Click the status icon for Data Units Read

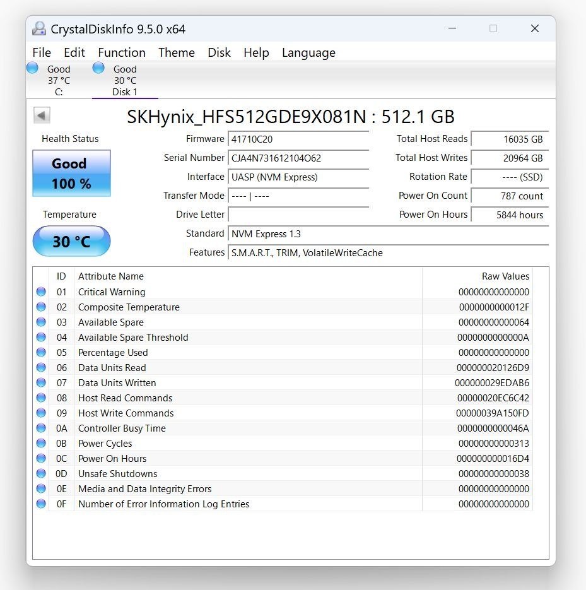click(41, 367)
